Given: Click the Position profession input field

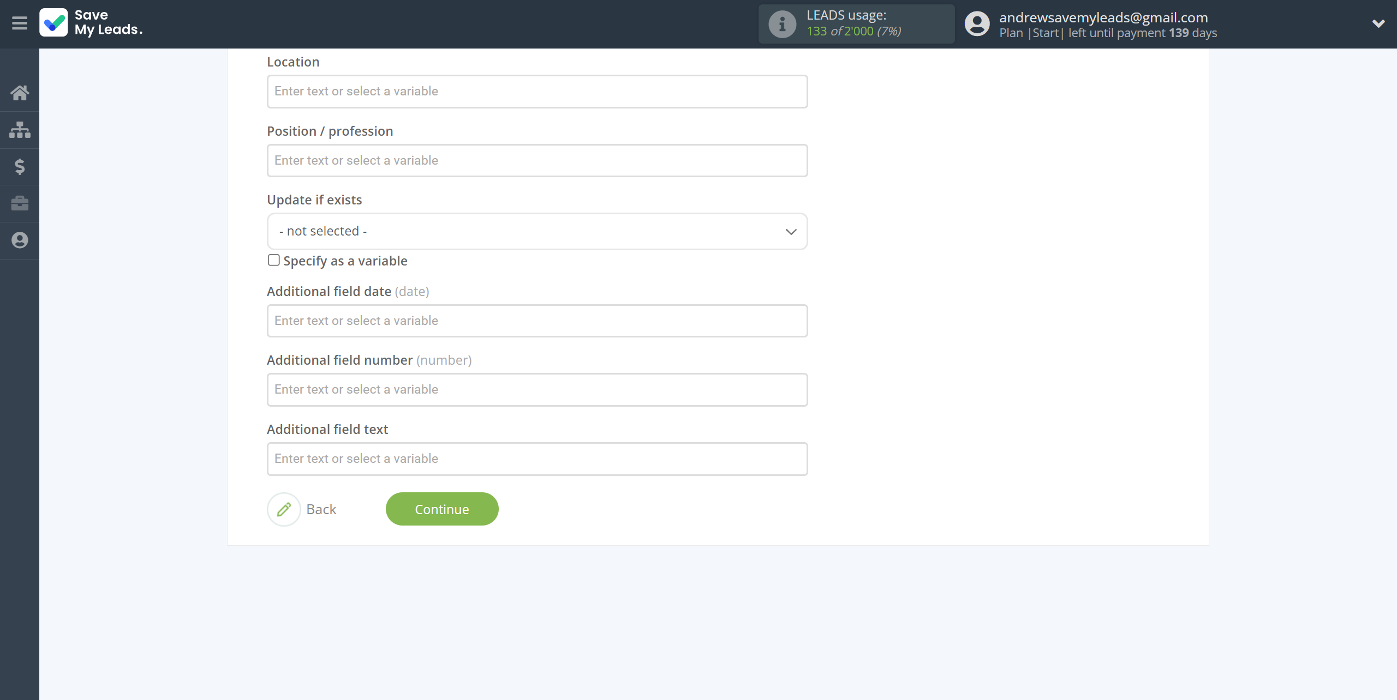Looking at the screenshot, I should [537, 160].
